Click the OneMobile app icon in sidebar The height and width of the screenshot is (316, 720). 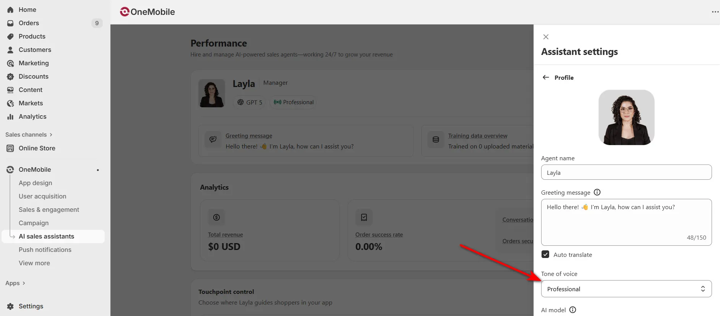point(10,170)
